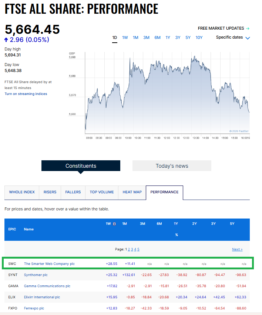Screen dimensions: 262x315
Task: Sort table by EPIC column header
Action: (12, 229)
